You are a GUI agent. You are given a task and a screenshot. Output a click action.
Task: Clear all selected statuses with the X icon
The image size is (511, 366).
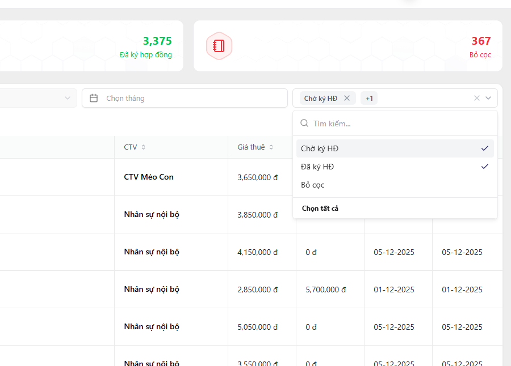tap(477, 98)
